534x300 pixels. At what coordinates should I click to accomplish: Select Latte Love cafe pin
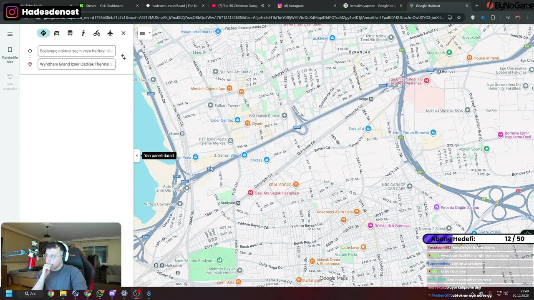tap(363, 247)
